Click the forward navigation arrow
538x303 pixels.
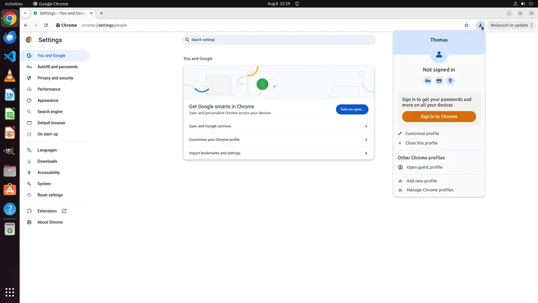coord(36,25)
